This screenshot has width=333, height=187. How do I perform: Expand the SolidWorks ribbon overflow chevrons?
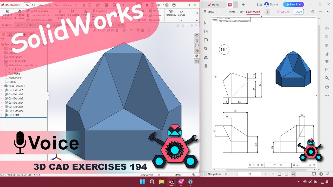pyautogui.click(x=197, y=13)
